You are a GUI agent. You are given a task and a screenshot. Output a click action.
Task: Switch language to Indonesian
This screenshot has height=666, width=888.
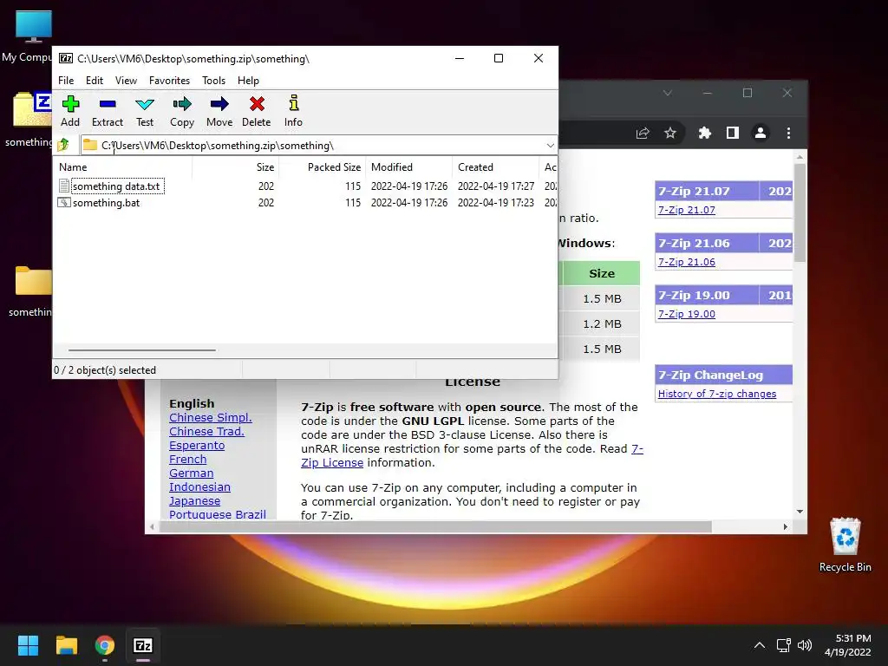[199, 487]
